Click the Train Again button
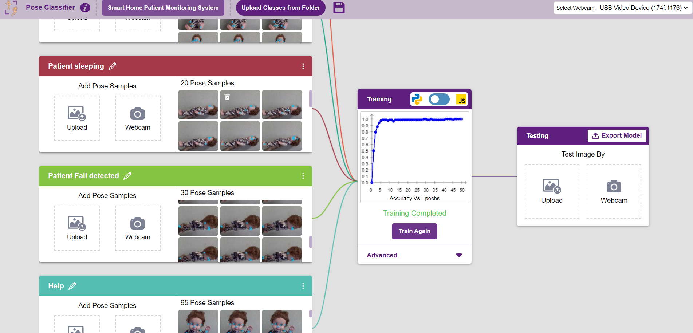Viewport: 693px width, 333px height. coord(414,231)
